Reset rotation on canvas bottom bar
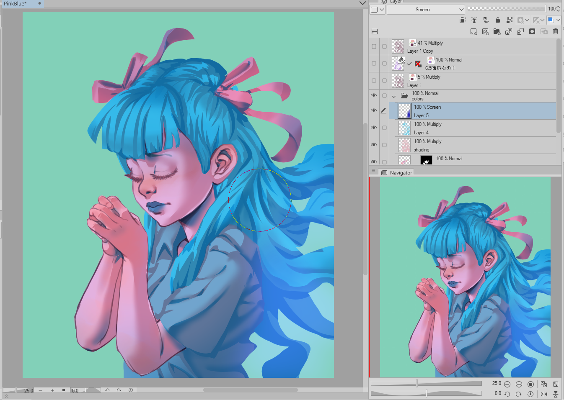This screenshot has height=400, width=564. 131,390
